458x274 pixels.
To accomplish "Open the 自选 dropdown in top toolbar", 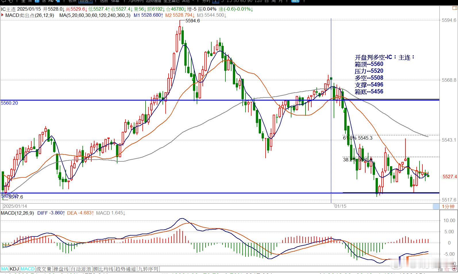I will tap(86, 1).
